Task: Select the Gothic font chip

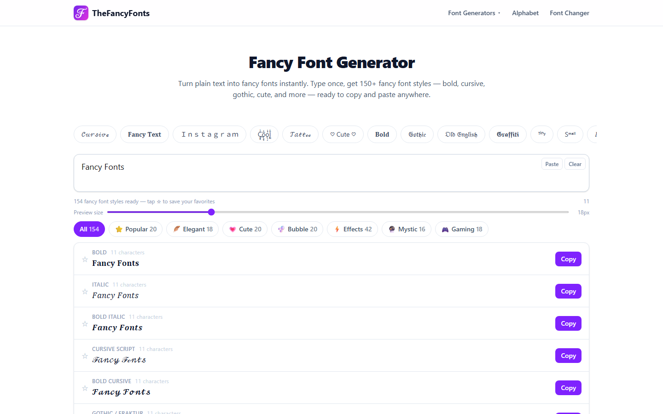Action: pyautogui.click(x=417, y=134)
